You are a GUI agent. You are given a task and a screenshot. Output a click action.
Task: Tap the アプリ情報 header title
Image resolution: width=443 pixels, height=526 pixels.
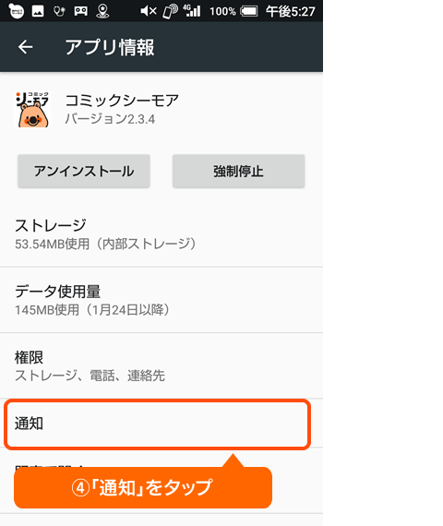click(110, 47)
